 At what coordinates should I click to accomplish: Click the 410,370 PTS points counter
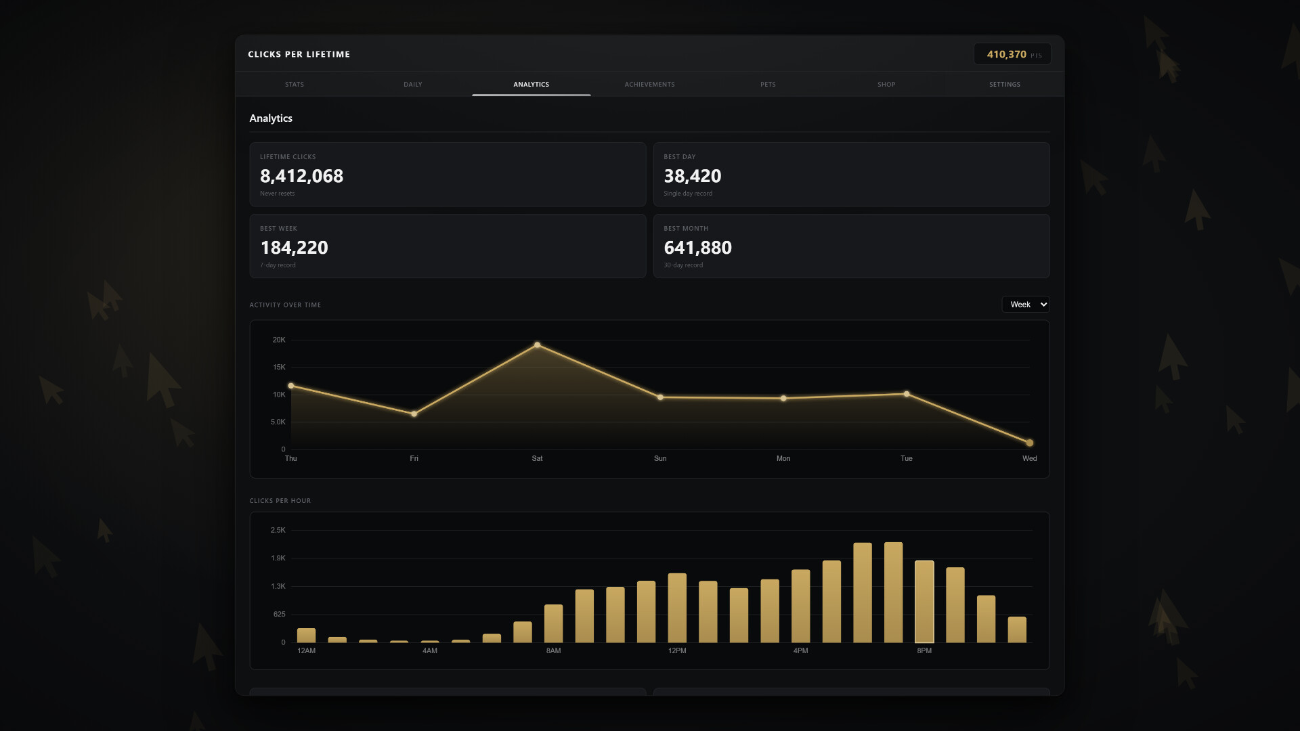point(1012,54)
